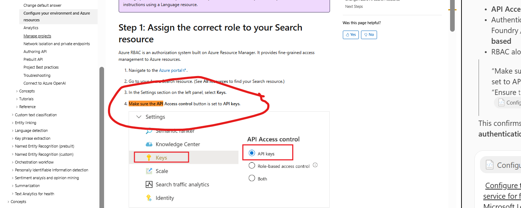Collapse the Settings chevron in the screenshot
The width and height of the screenshot is (521, 208).
(x=139, y=117)
